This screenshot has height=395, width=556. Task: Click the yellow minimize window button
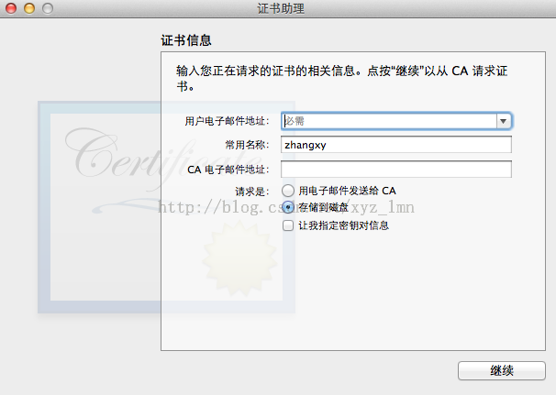point(29,8)
